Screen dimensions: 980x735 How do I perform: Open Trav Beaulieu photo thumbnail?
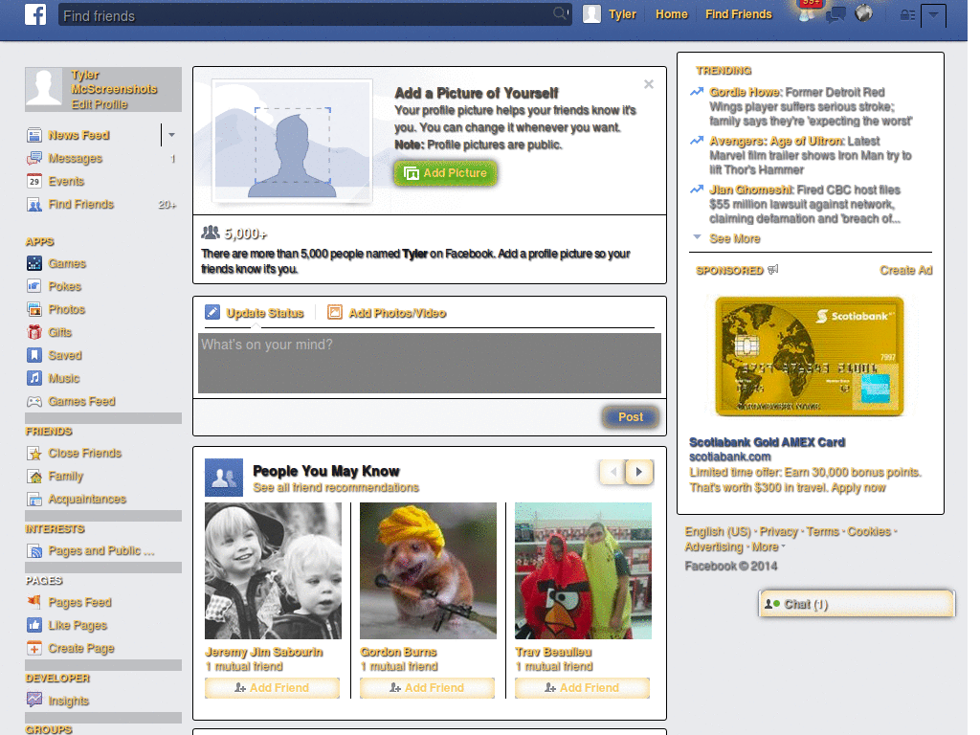[x=583, y=570]
